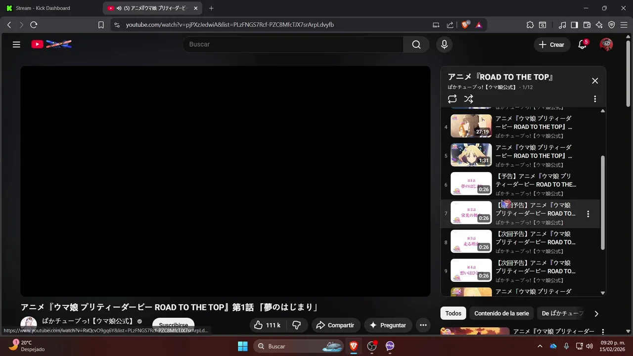This screenshot has height=356, width=633.
Task: Open options menu for playlist item 7
Action: 588,214
